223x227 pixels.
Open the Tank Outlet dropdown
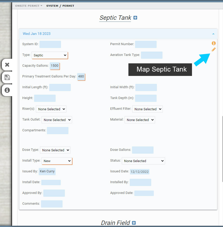pyautogui.click(x=57, y=120)
